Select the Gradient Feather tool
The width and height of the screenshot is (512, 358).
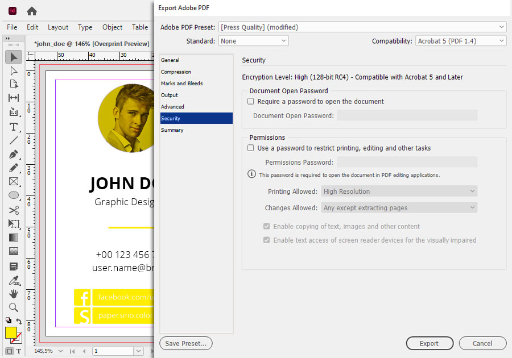(14, 251)
